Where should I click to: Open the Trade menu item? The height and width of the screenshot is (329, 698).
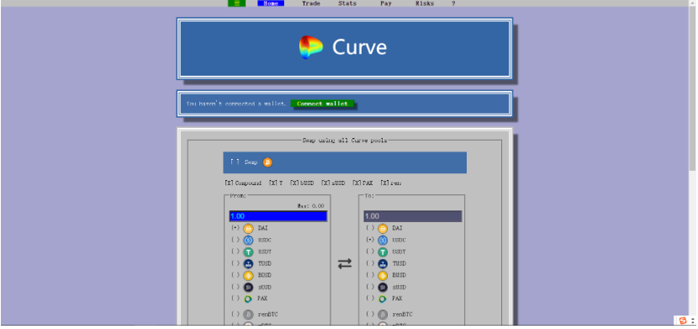(x=310, y=3)
